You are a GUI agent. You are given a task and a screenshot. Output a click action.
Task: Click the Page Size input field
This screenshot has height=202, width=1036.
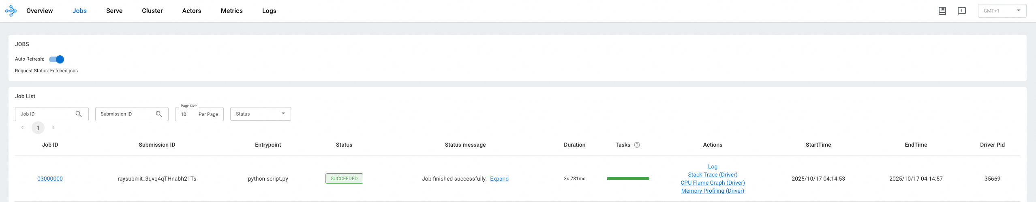199,114
